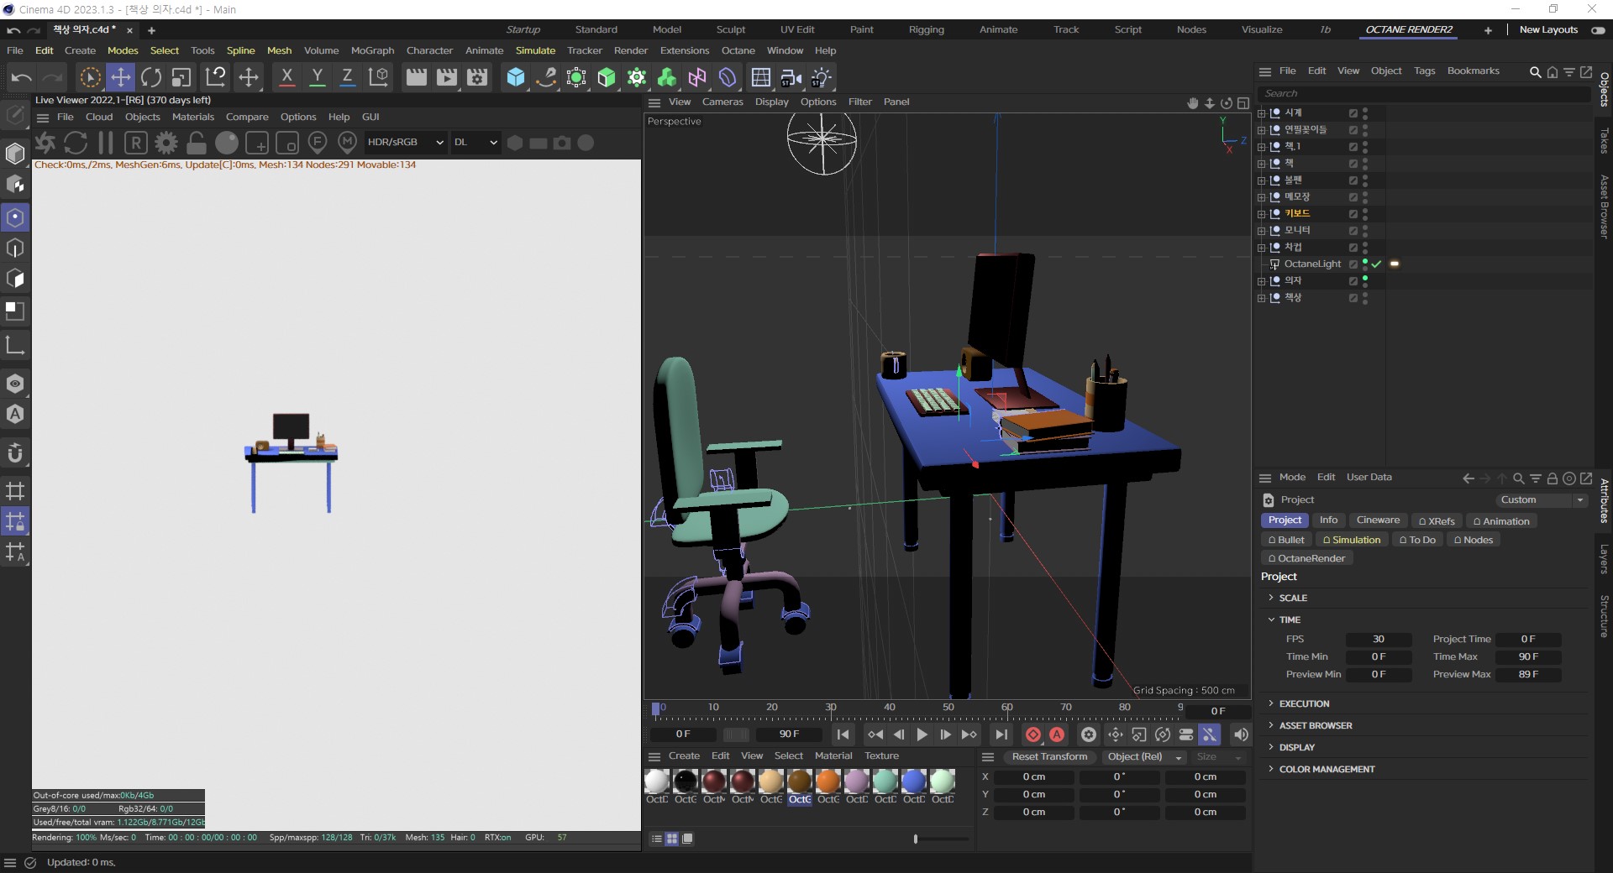Open the DL kernel dropdown
The image size is (1613, 873).
click(475, 142)
